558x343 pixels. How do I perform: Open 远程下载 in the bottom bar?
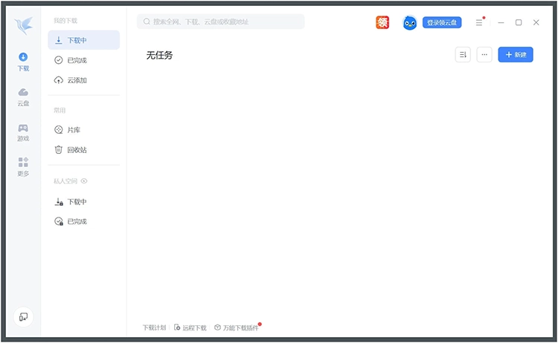[190, 327]
